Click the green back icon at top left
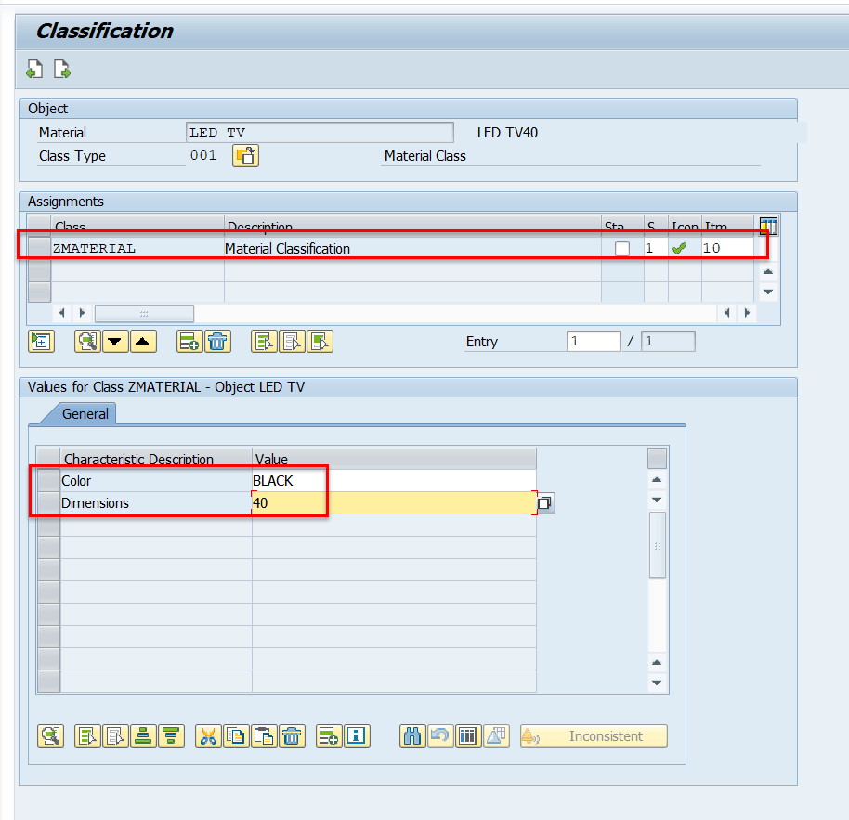Viewport: 849px width, 820px height. coord(34,69)
